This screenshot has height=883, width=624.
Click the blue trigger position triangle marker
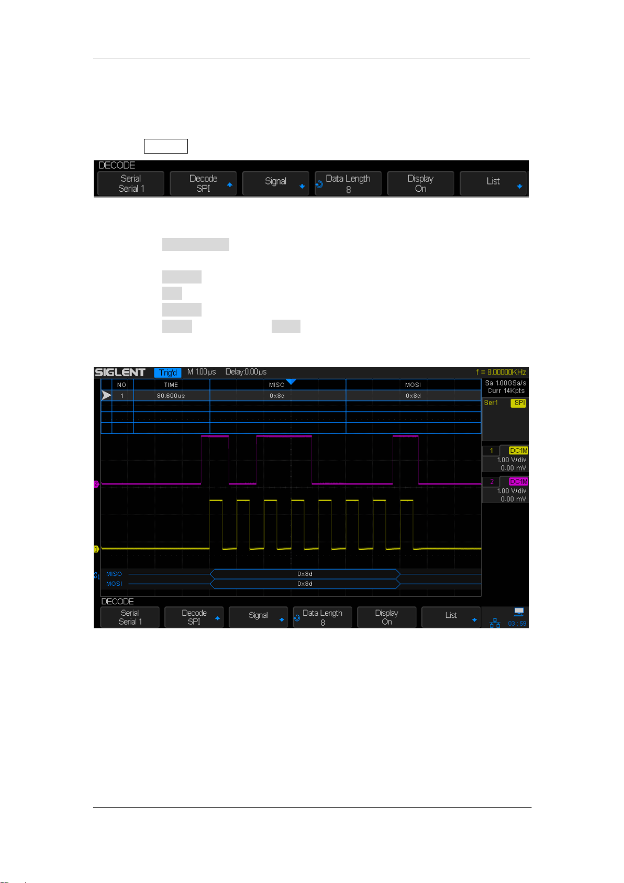tap(291, 381)
